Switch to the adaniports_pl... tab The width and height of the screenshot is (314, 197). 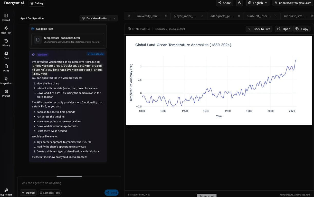221,16
